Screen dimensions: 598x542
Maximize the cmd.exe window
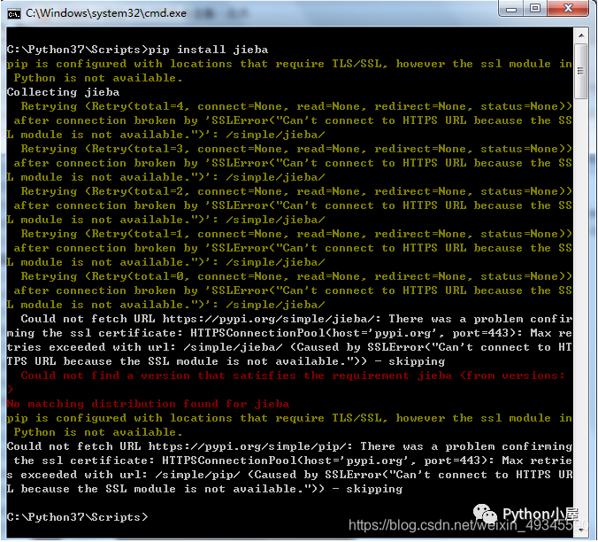pos(535,8)
